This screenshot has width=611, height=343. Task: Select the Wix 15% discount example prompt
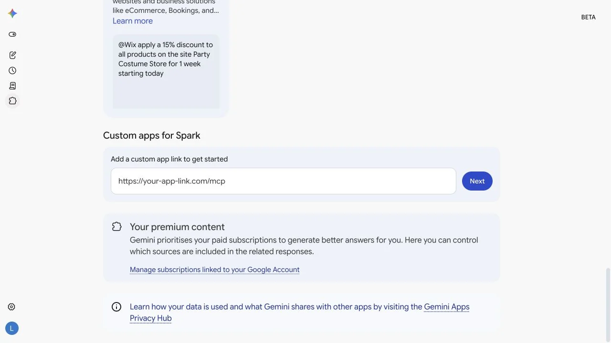(x=166, y=71)
